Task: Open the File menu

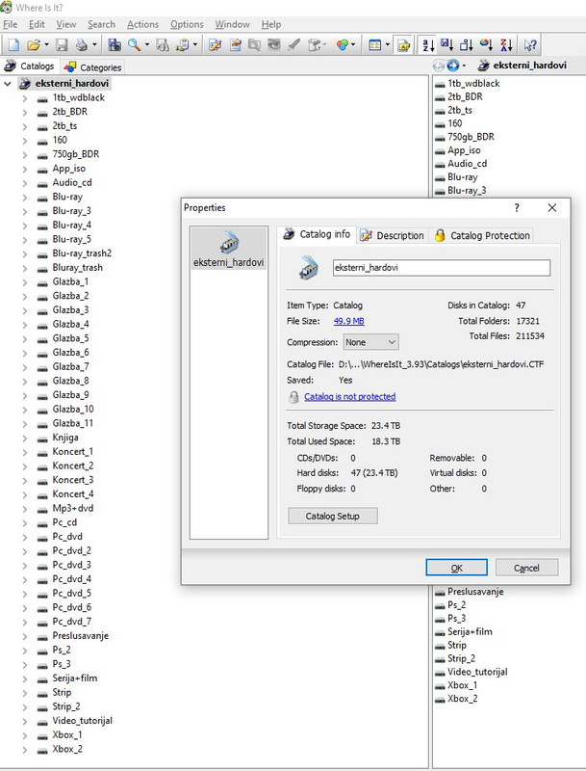Action: 11,25
